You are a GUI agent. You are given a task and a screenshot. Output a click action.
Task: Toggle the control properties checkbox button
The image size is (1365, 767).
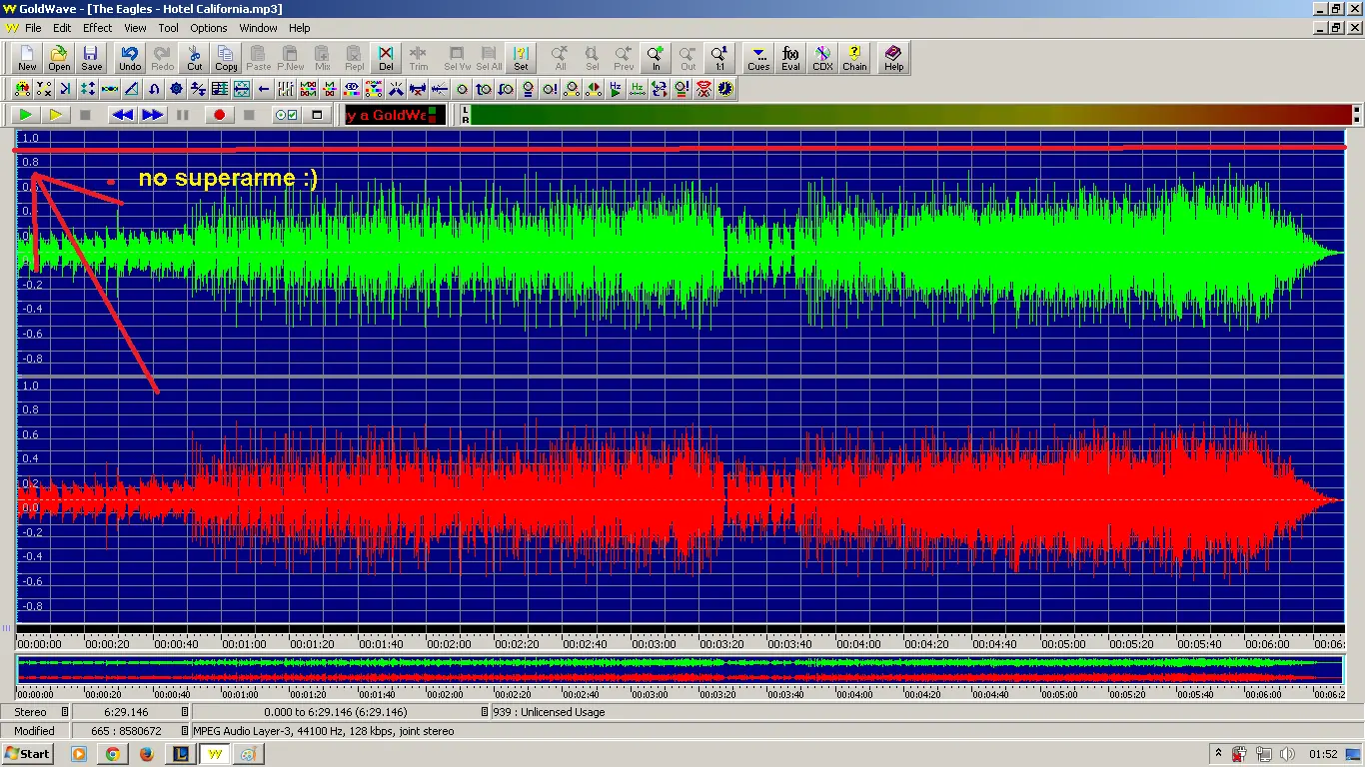pyautogui.click(x=286, y=115)
